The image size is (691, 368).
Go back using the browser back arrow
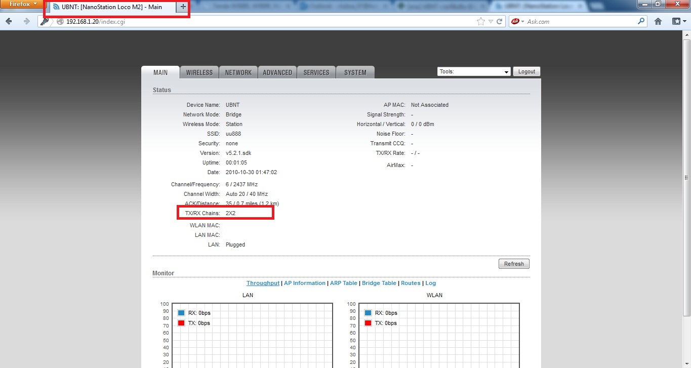click(x=9, y=21)
